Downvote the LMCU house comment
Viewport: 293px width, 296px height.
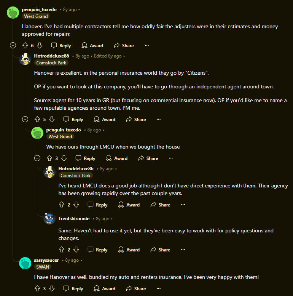pos(64,158)
